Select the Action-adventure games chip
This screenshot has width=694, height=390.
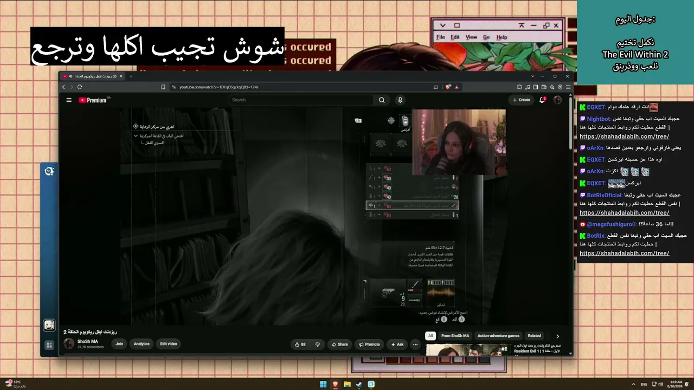pyautogui.click(x=498, y=336)
